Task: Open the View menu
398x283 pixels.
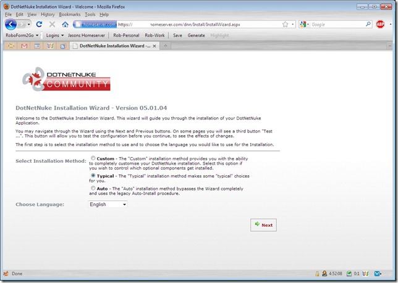Action: pos(32,14)
